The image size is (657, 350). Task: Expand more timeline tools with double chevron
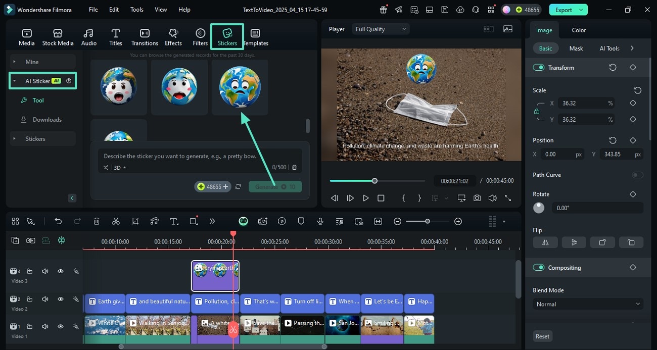click(212, 221)
